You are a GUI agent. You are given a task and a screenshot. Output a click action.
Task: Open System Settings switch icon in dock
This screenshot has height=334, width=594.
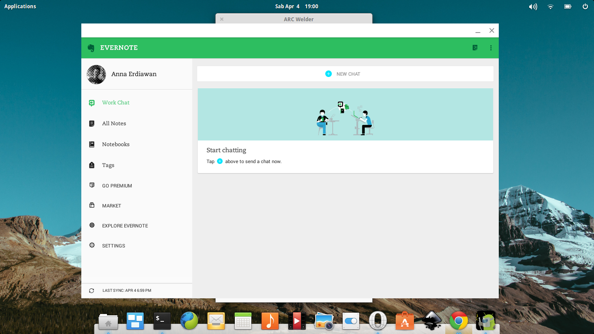pyautogui.click(x=351, y=321)
